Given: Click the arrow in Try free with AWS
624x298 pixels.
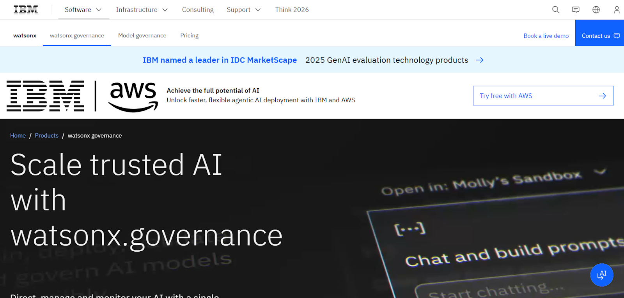Looking at the screenshot, I should [602, 96].
